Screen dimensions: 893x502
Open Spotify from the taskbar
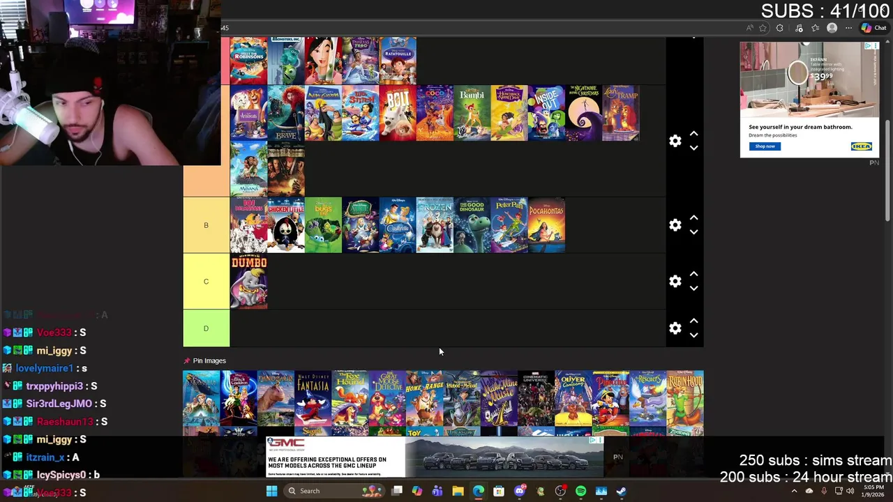[x=580, y=491]
